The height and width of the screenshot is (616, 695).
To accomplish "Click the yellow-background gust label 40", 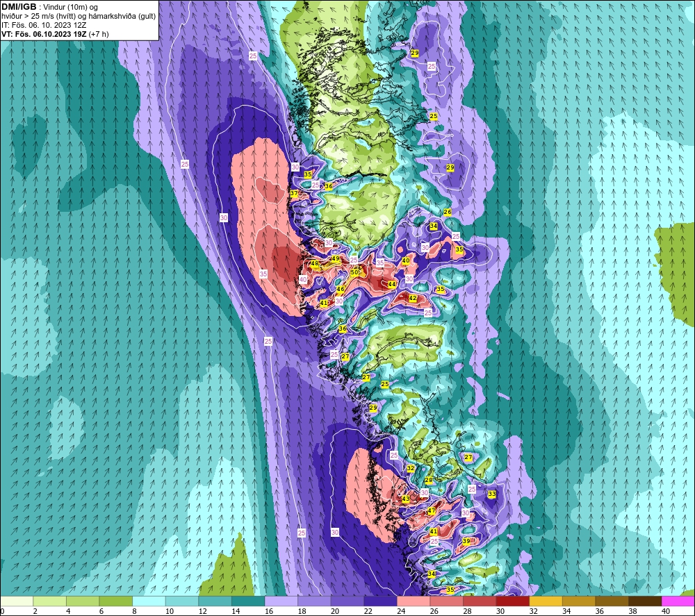I will [x=406, y=261].
